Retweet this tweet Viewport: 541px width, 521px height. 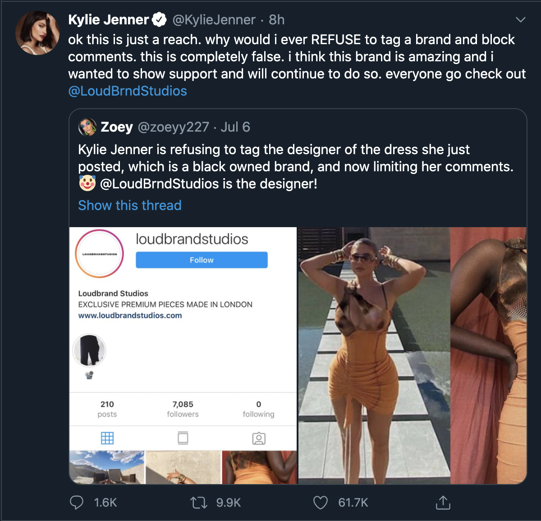(x=198, y=503)
